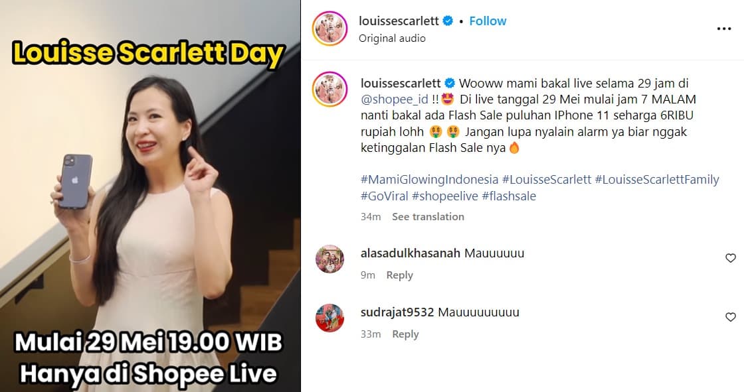Open the #MamiGlowingIndonesia hashtag
The height and width of the screenshot is (392, 744).
429,180
